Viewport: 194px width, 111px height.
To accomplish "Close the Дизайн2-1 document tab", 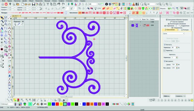I will click(20, 16).
